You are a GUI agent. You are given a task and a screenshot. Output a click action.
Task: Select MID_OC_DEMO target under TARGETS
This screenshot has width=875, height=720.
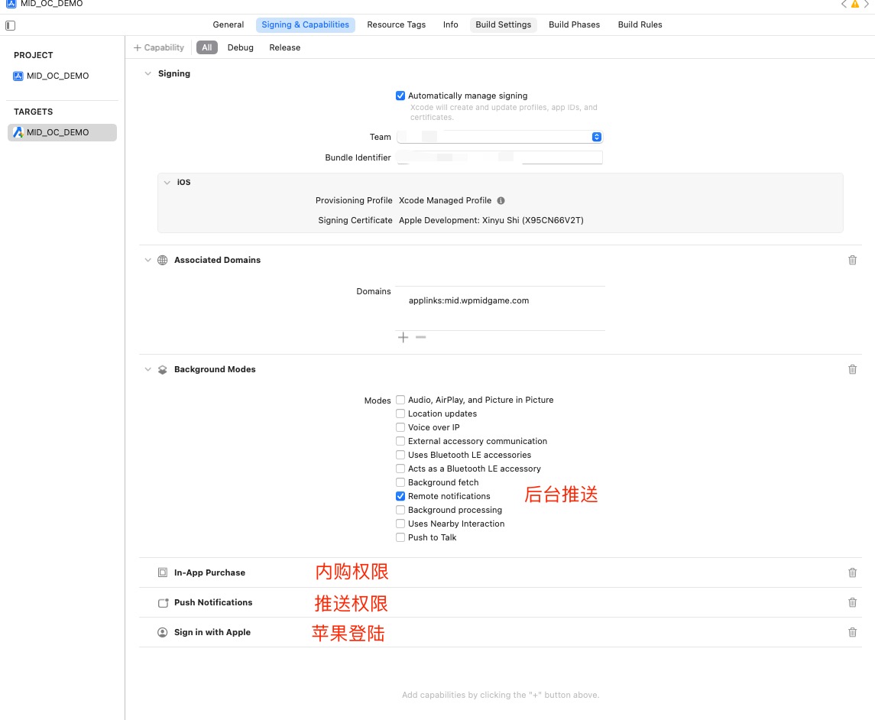pos(62,132)
